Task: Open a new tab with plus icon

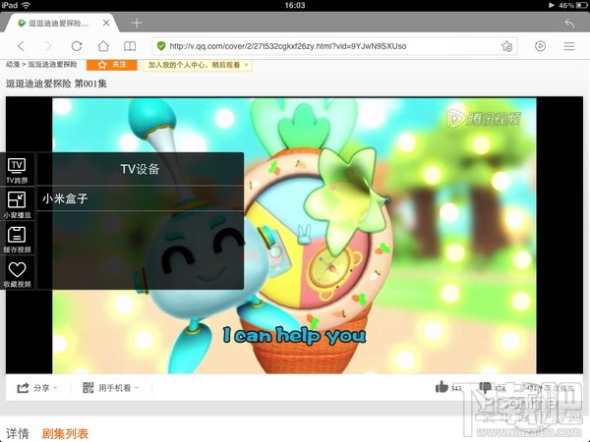Action: 137,24
